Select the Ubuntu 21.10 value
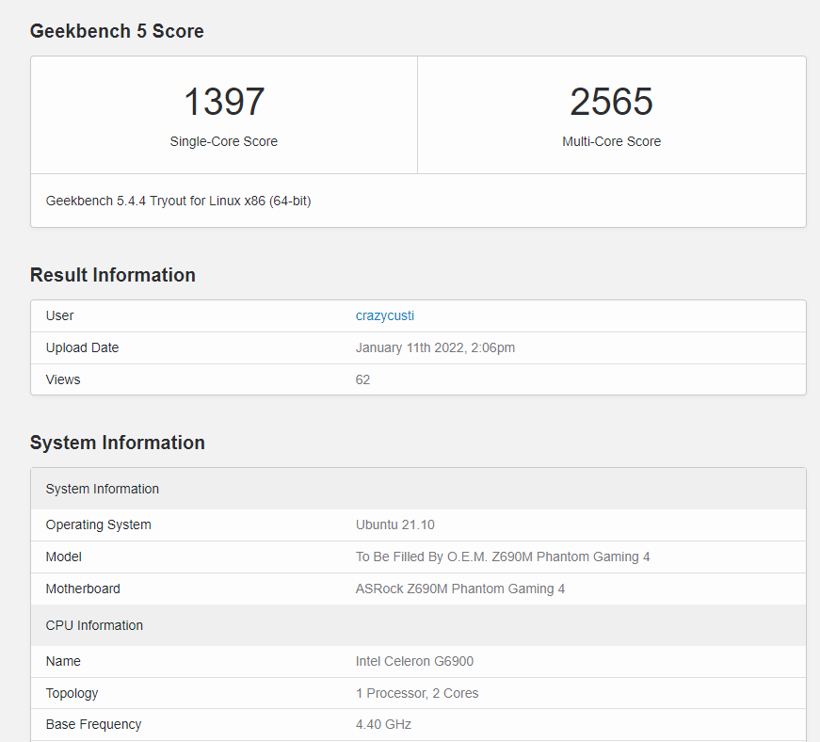 pyautogui.click(x=394, y=525)
